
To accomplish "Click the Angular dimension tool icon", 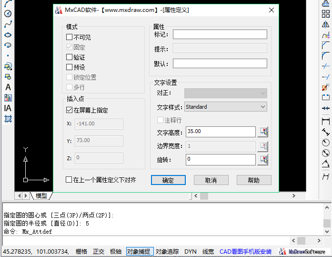I will coord(326,164).
